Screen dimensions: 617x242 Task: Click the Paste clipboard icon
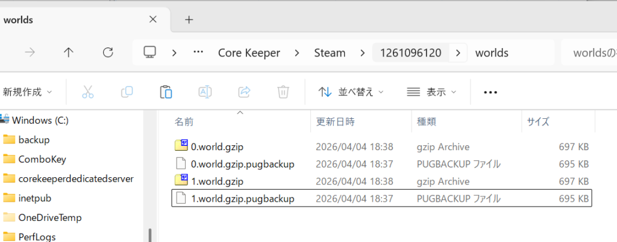point(166,92)
